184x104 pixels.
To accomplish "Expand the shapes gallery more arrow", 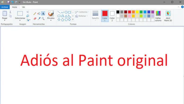I will coord(73,20).
